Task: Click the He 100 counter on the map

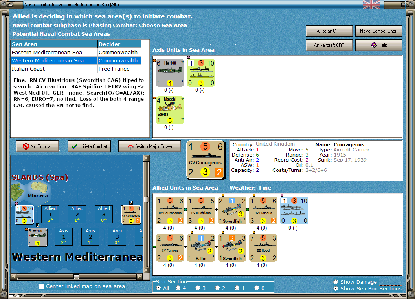Action: click(x=38, y=237)
